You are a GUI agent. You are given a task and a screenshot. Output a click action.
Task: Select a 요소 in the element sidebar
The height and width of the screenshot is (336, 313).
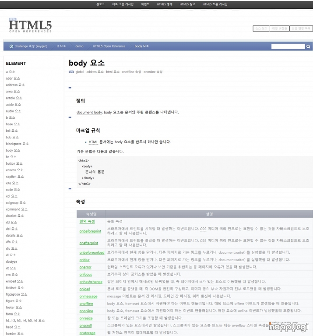point(11,72)
